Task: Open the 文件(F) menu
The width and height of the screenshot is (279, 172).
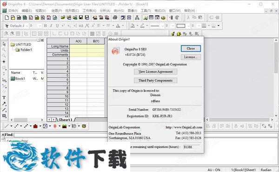Action: tap(13, 11)
